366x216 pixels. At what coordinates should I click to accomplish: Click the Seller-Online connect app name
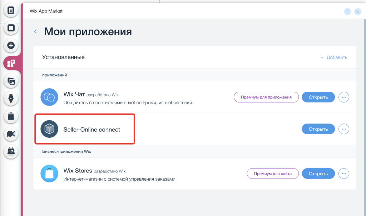[92, 130]
